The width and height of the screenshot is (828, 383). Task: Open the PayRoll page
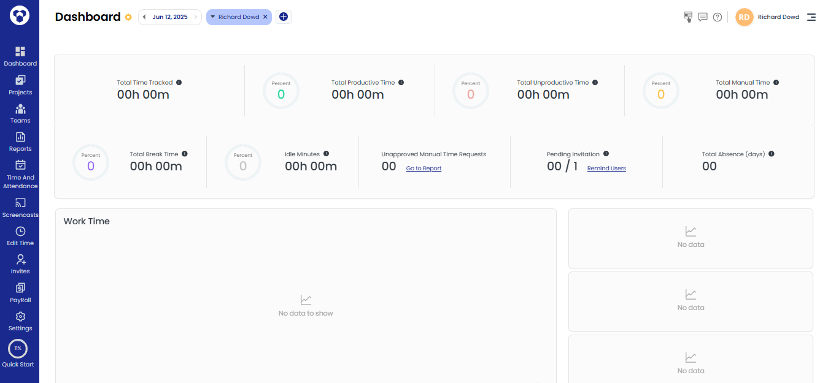[20, 293]
